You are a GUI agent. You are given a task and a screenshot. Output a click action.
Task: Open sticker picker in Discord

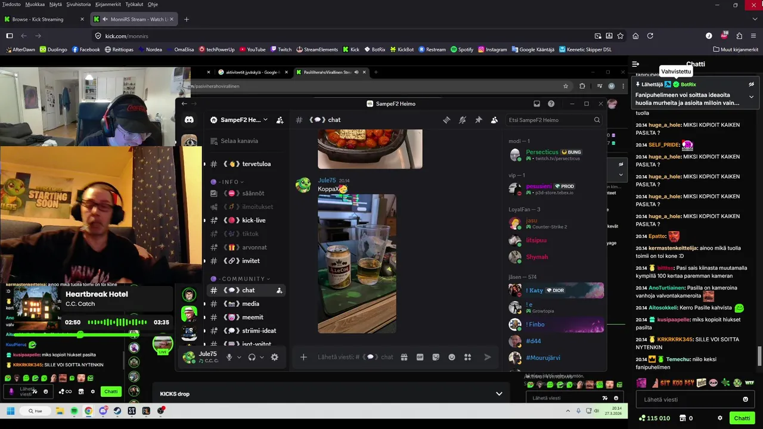tap(436, 357)
